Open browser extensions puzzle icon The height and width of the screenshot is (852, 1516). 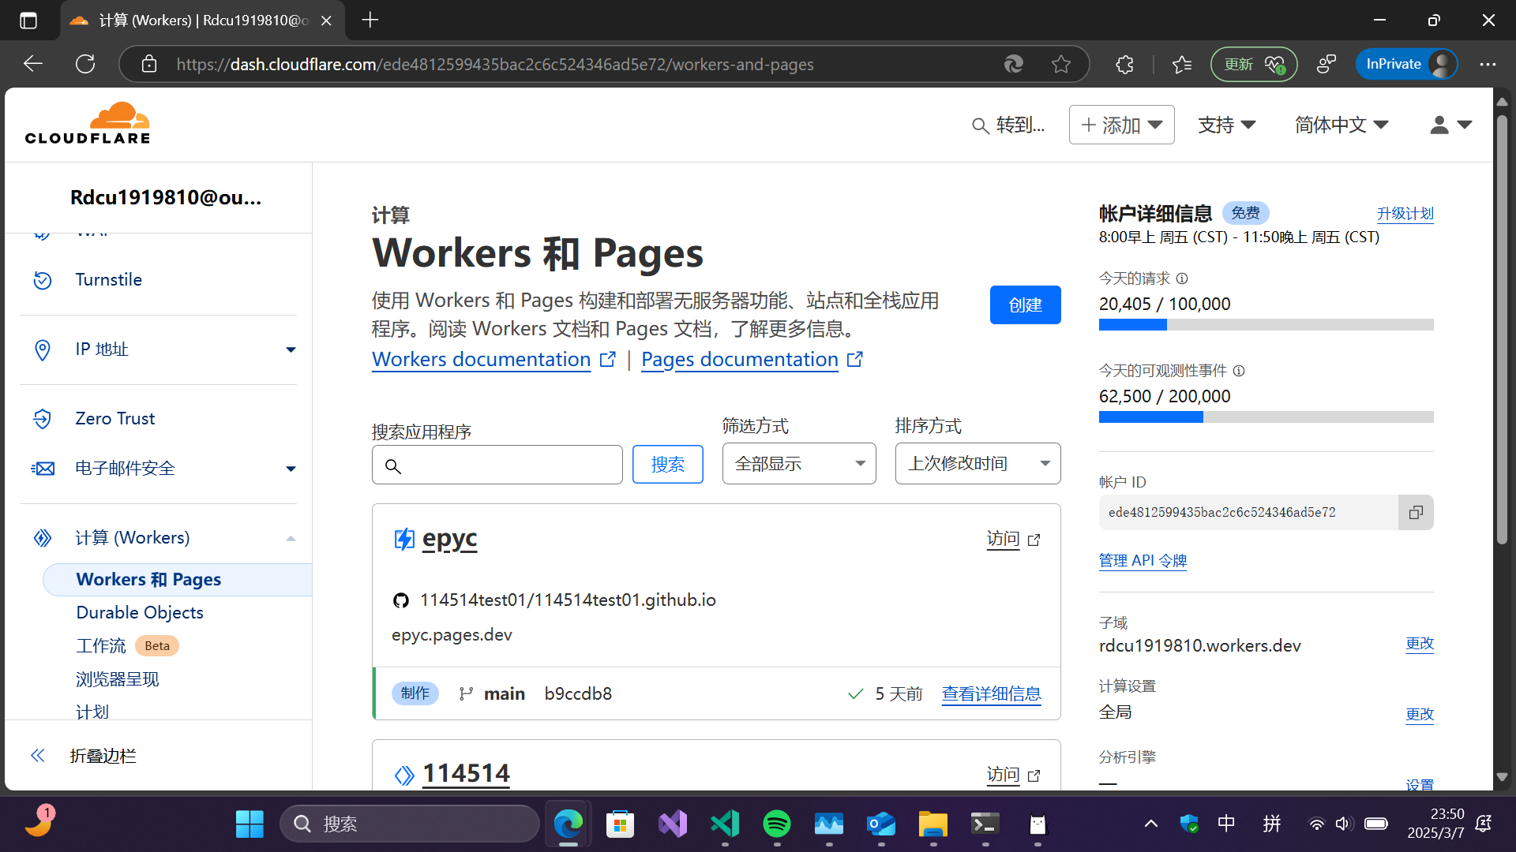(x=1124, y=65)
